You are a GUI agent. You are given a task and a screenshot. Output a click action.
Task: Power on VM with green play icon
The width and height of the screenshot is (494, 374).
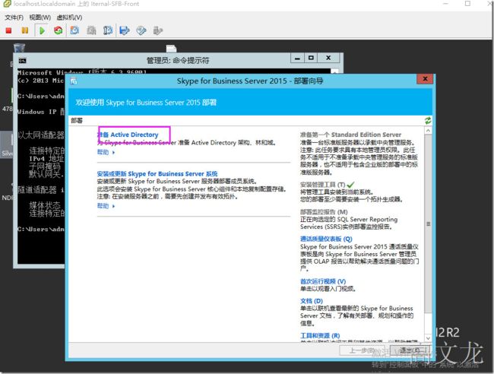coord(42,30)
